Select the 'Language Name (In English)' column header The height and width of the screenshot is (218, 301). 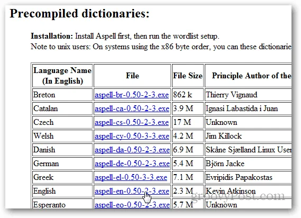click(x=62, y=76)
